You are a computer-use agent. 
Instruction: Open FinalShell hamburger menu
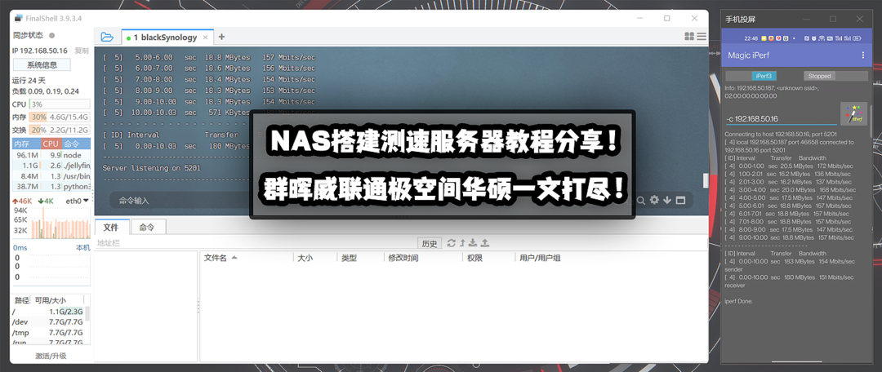tap(702, 37)
